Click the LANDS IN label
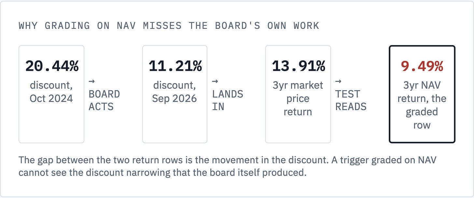This screenshot has height=198, width=474. click(x=228, y=100)
